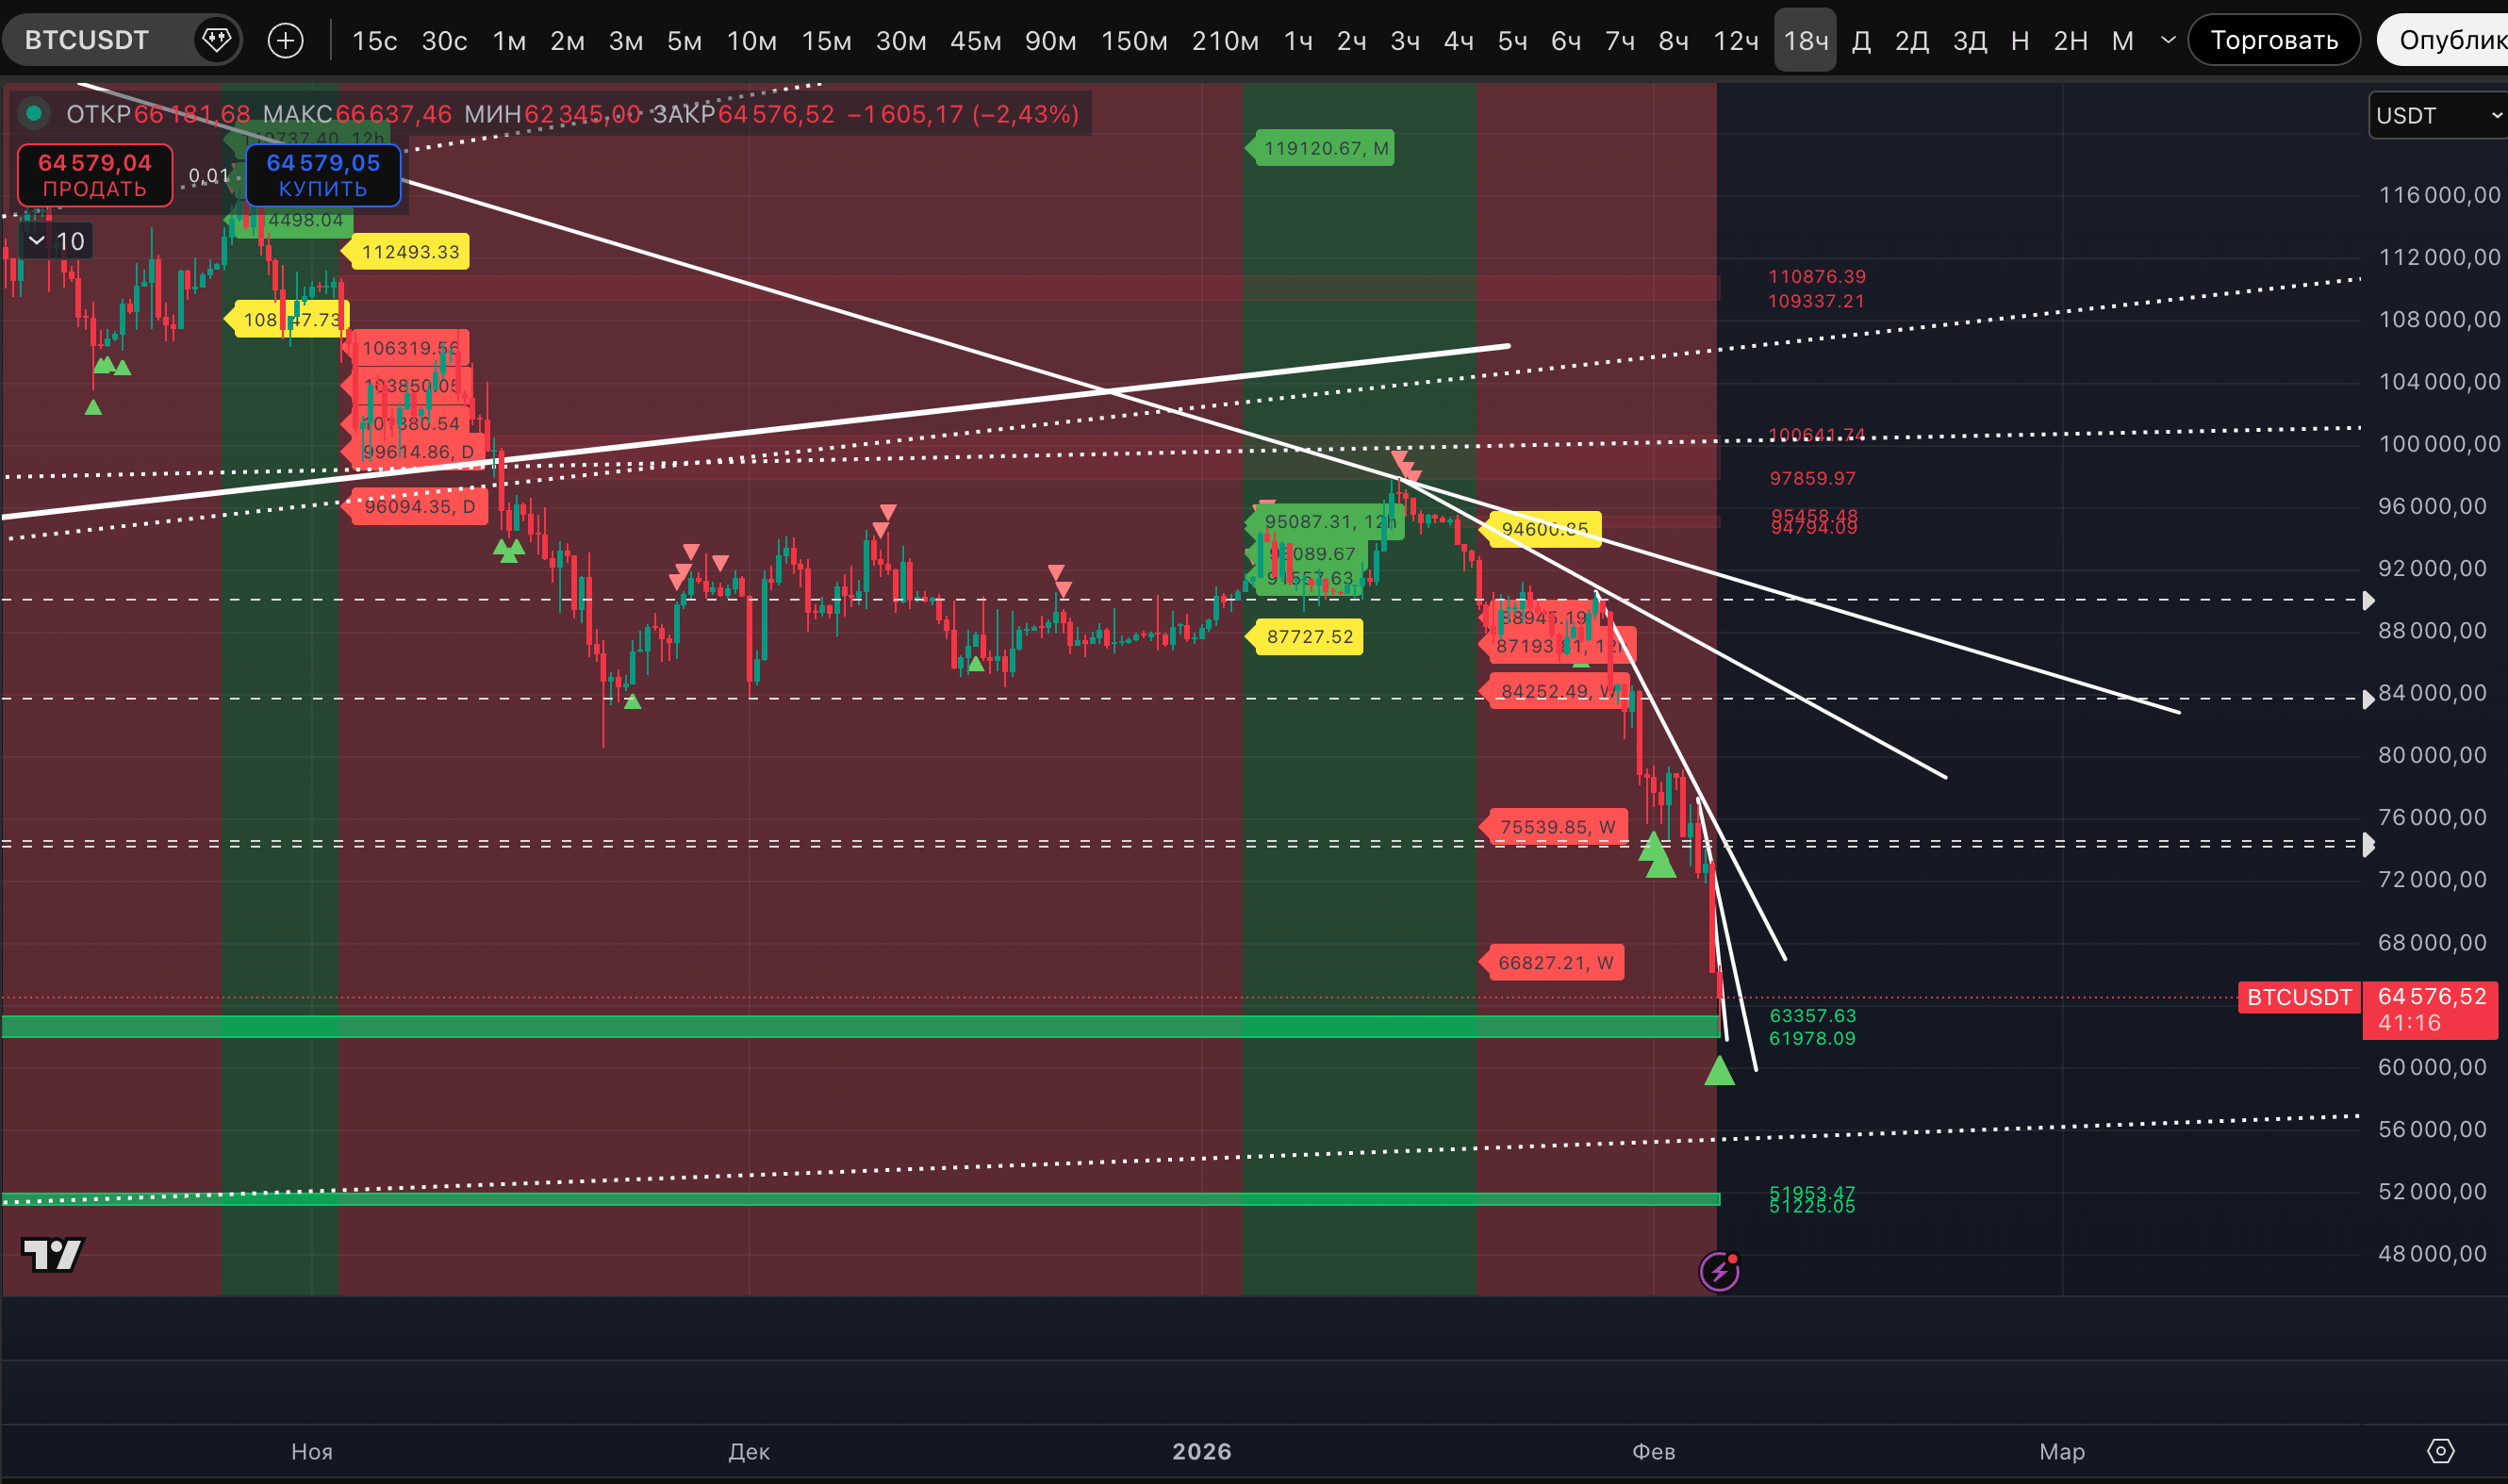
Task: Click the BTCUSDT symbol search field
Action: [x=87, y=40]
